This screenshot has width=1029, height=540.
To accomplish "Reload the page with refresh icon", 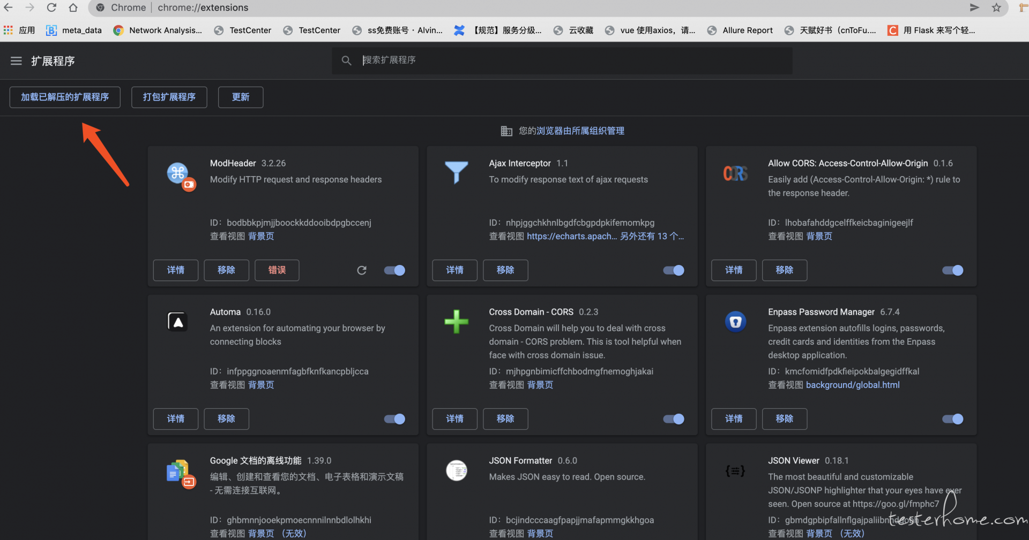I will tap(51, 7).
